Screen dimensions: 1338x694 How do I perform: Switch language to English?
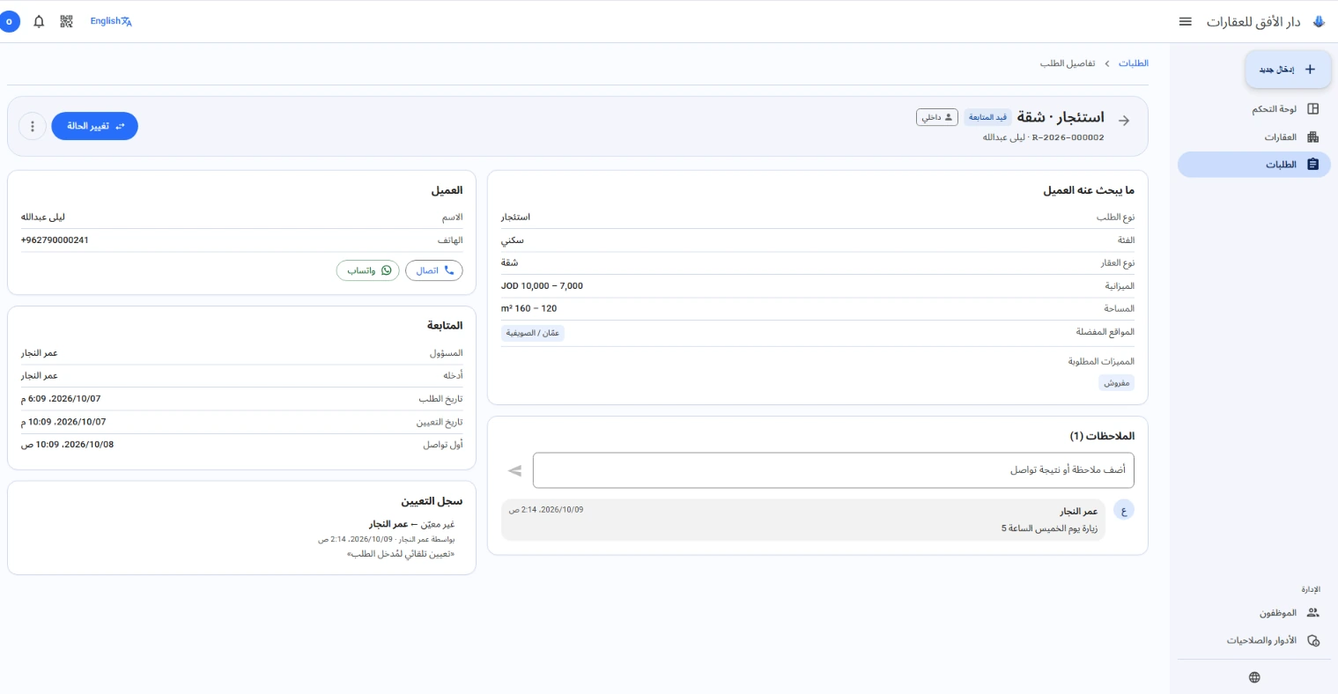(111, 21)
